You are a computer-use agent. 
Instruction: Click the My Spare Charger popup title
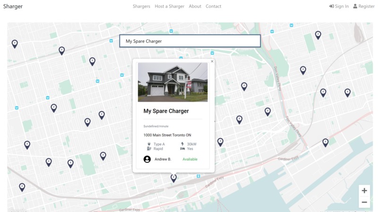pos(166,111)
